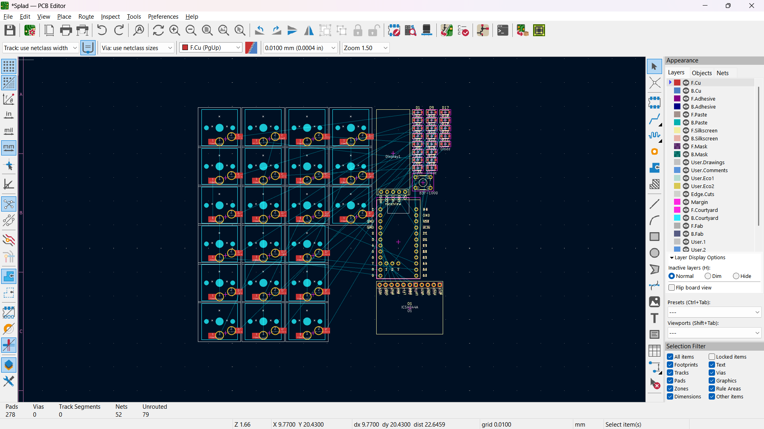This screenshot has width=764, height=429.
Task: Switch display units to inches
Action: (8, 115)
